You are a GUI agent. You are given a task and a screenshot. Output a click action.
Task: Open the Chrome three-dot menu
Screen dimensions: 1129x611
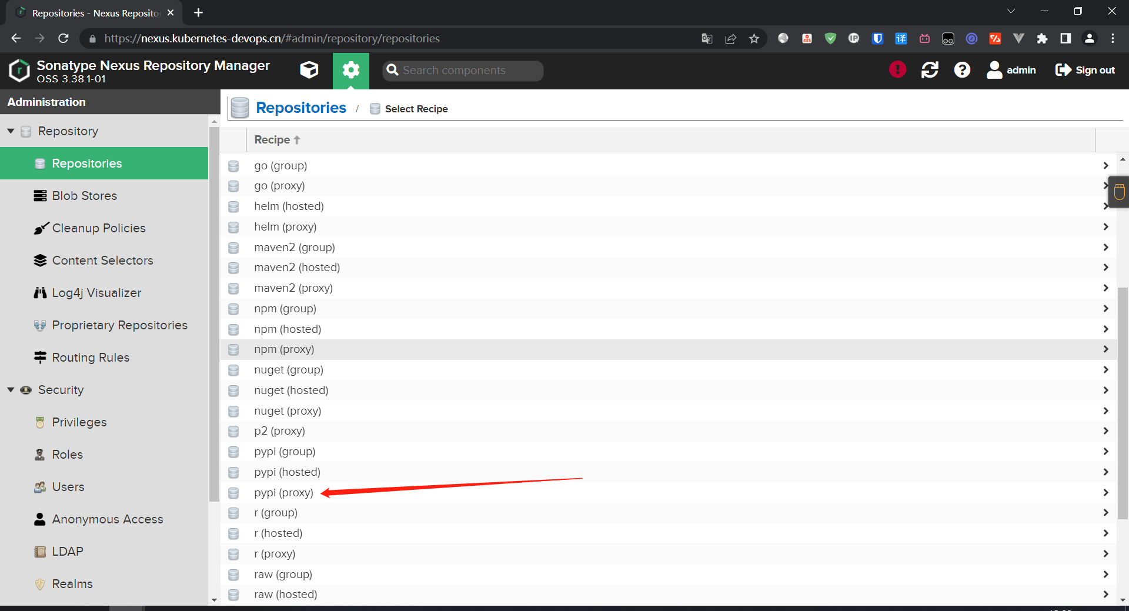(x=1113, y=39)
